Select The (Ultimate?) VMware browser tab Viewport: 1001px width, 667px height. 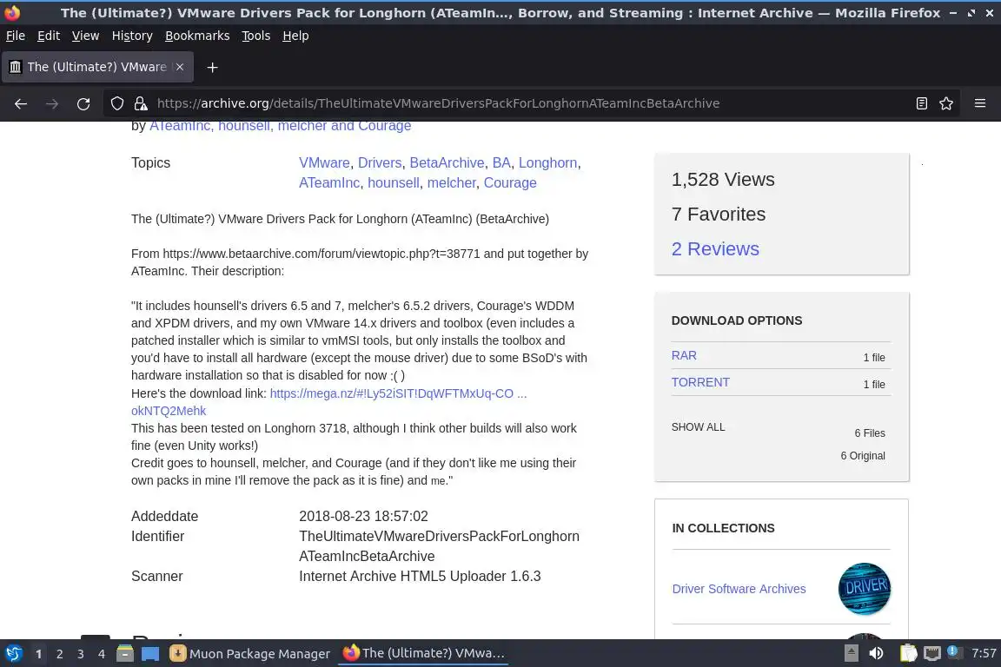tap(97, 67)
